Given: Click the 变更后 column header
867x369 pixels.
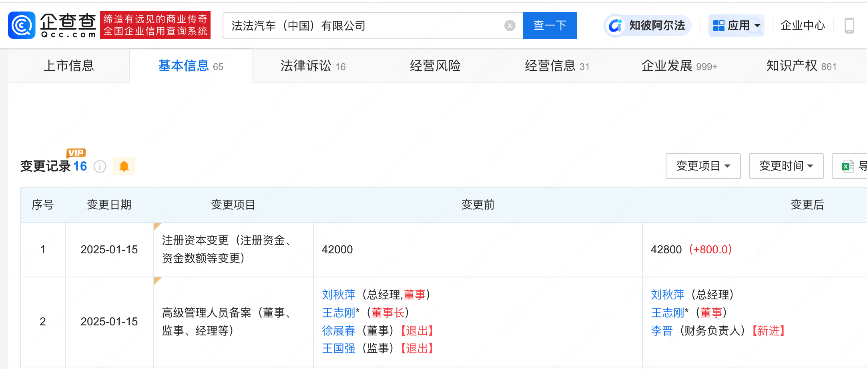Looking at the screenshot, I should coord(807,205).
